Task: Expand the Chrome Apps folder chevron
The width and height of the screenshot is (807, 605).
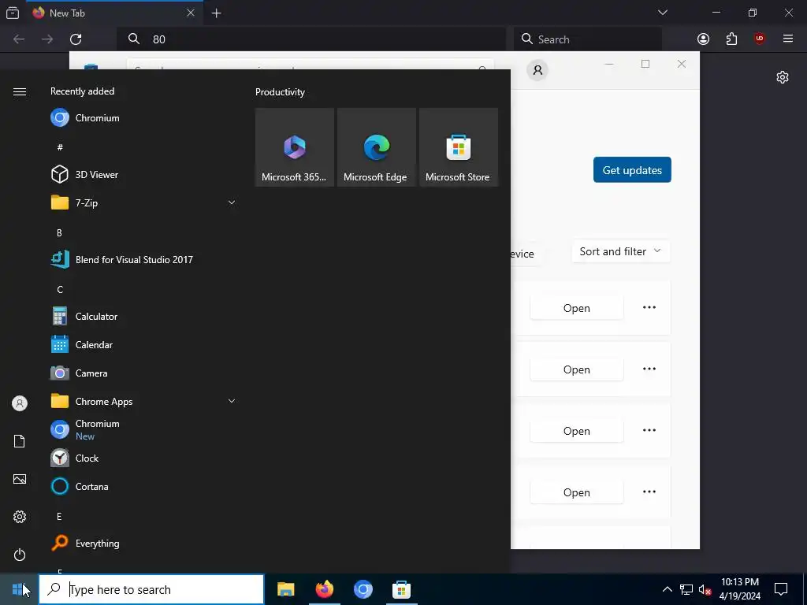Action: click(232, 401)
